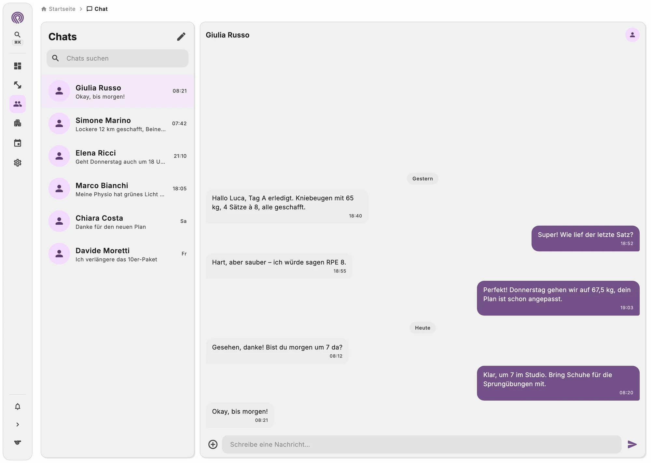Open the calendar icon in sidebar
This screenshot has width=651, height=463.
18,143
